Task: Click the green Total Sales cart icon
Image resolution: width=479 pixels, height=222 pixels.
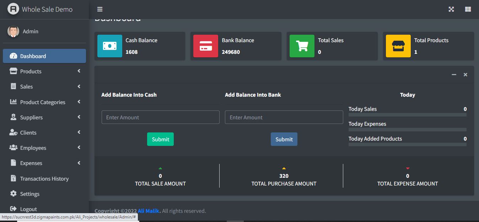Action: pyautogui.click(x=302, y=46)
